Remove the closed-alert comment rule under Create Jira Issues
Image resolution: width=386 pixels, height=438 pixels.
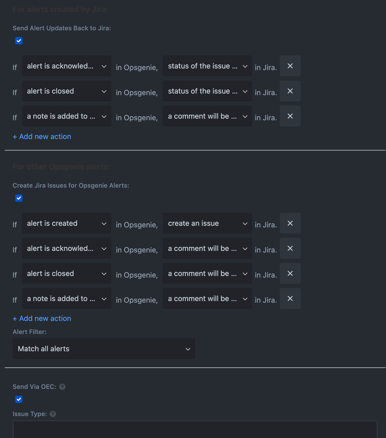pyautogui.click(x=290, y=274)
